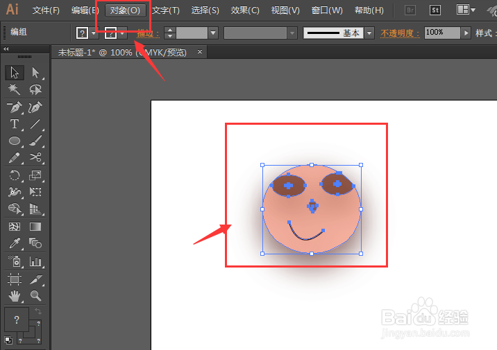Click the fill color box in control bar
The height and width of the screenshot is (350, 497).
(82, 33)
